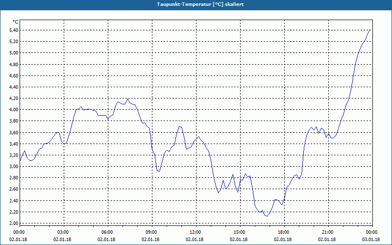Click the 09:00 time label
392x245 pixels.
pos(152,232)
